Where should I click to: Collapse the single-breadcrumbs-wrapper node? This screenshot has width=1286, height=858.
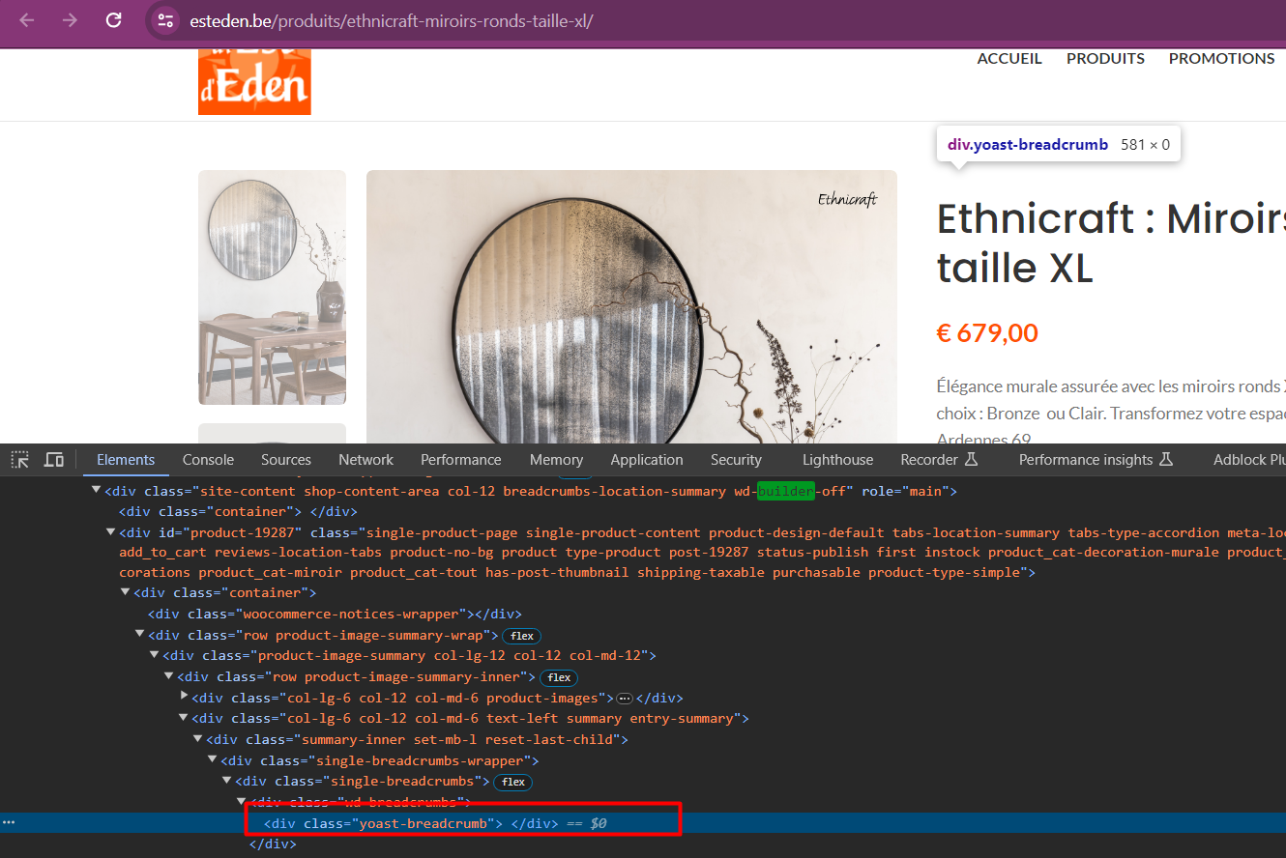(x=212, y=760)
